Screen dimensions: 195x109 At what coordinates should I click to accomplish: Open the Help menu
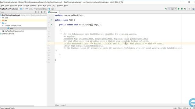click(x=66, y=6)
